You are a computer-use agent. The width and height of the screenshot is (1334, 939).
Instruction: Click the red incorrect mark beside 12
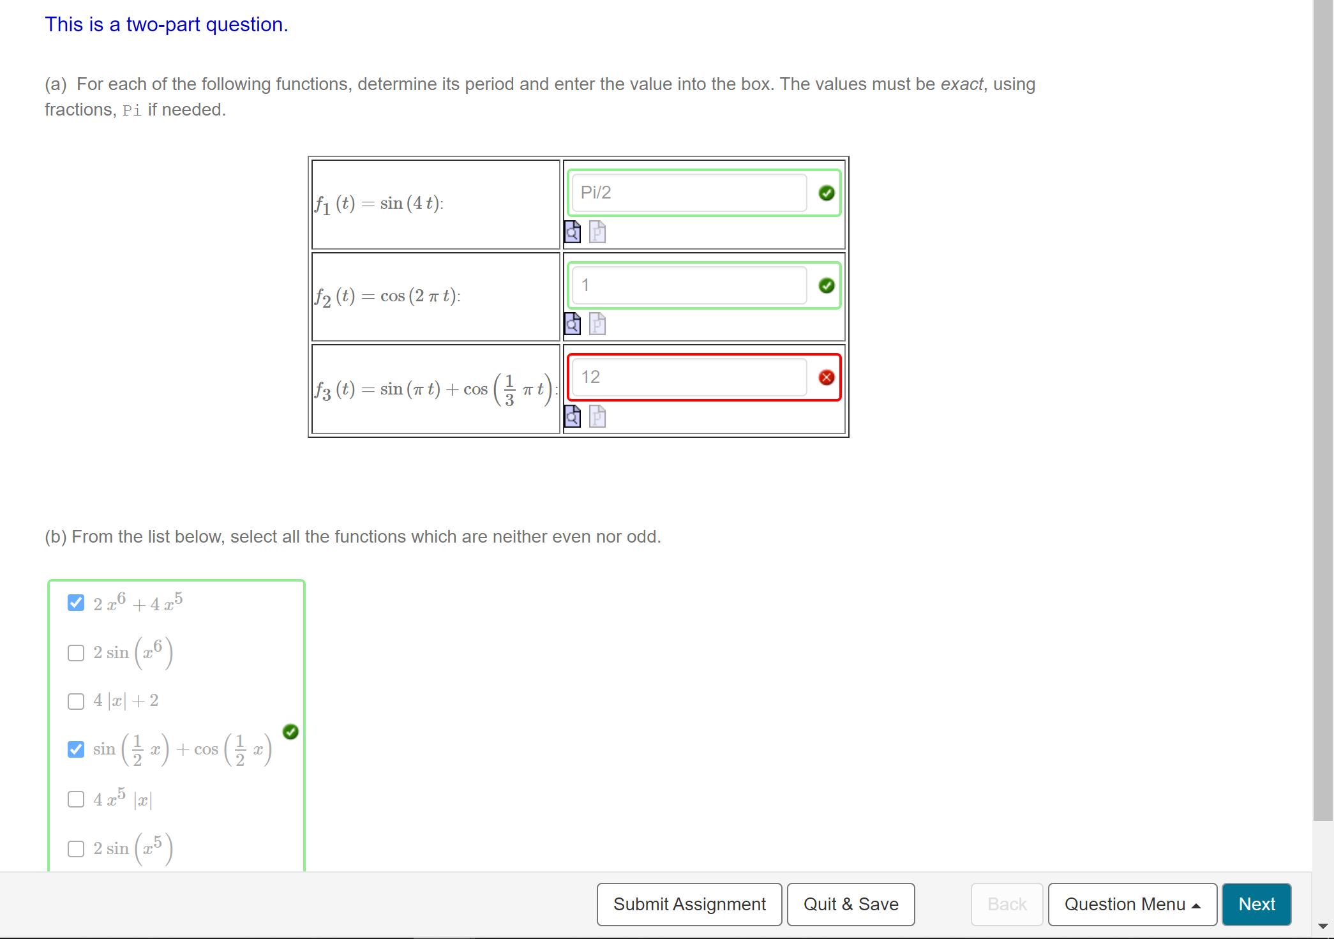point(826,377)
